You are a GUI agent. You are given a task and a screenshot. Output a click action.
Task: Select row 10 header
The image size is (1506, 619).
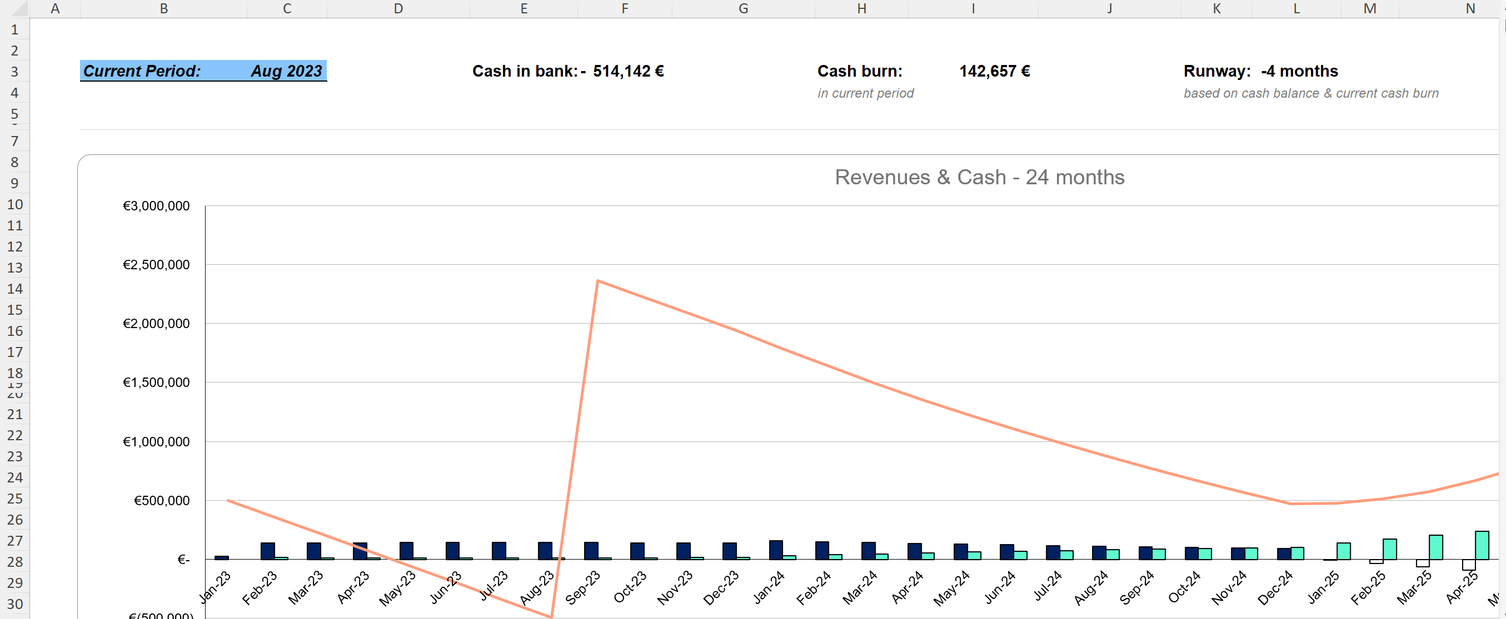[14, 204]
